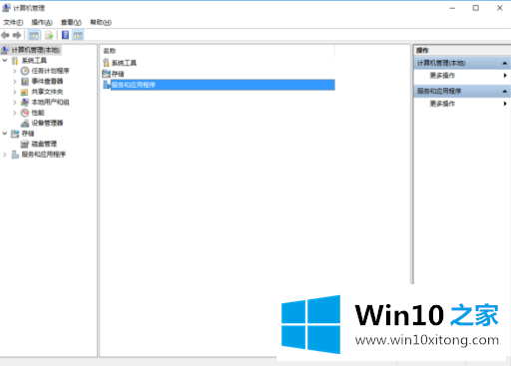Collapse the 服务和应用程序 actions section arrow

505,91
